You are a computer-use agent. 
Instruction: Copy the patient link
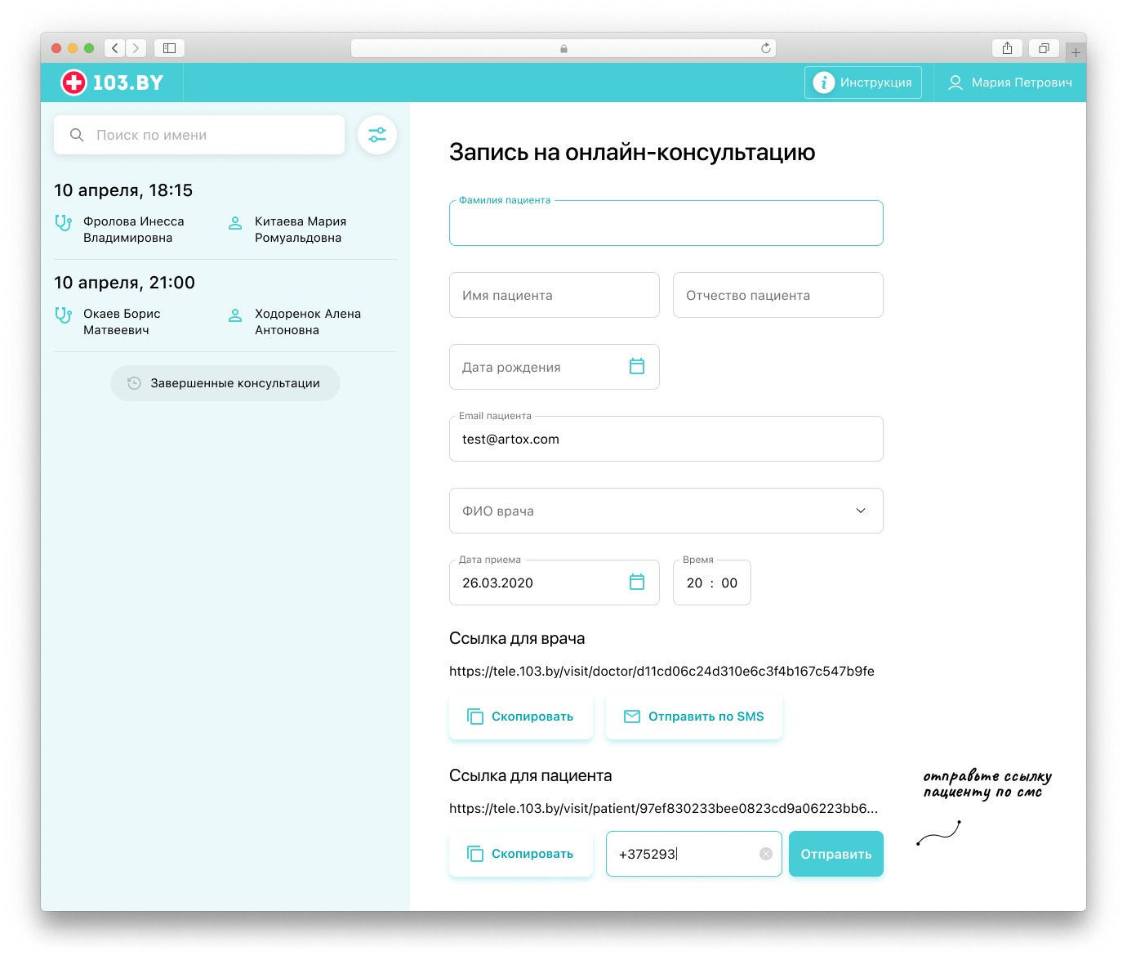pyautogui.click(x=521, y=854)
